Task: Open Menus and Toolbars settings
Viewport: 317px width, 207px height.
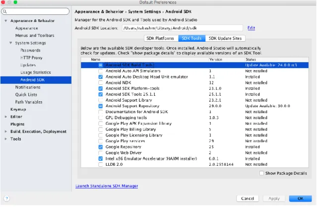Action: point(35,35)
